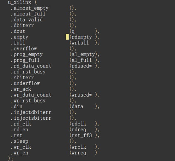Click the wrfull signal in the full port
This screenshot has width=175, height=161.
[80, 43]
